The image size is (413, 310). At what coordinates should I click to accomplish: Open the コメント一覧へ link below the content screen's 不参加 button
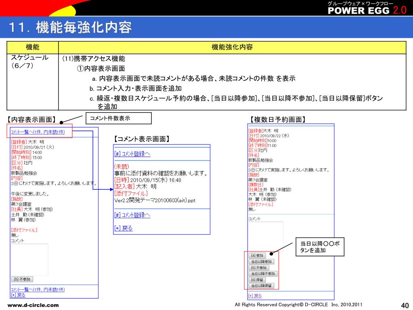[38, 289]
